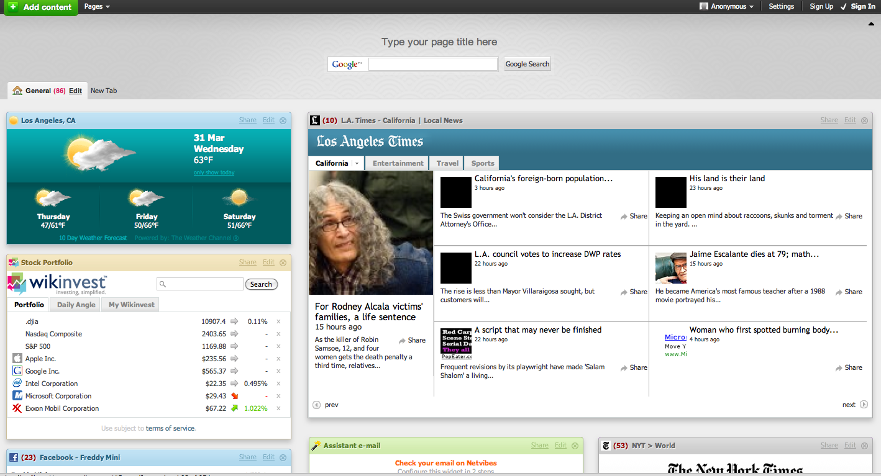Click the Facebook icon in widget header

click(x=14, y=457)
